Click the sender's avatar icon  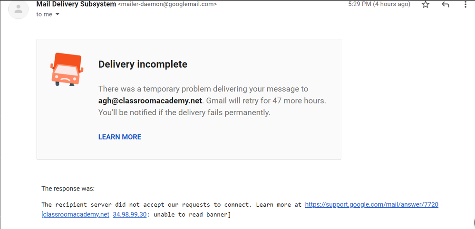click(x=19, y=9)
